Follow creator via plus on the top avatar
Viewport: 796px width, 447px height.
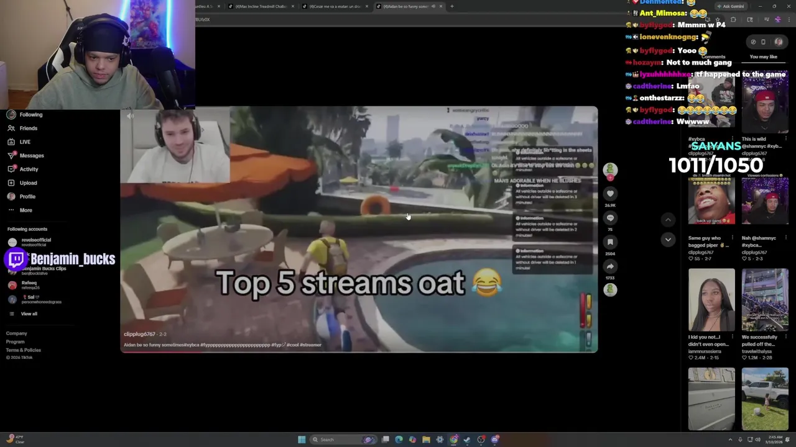click(610, 178)
